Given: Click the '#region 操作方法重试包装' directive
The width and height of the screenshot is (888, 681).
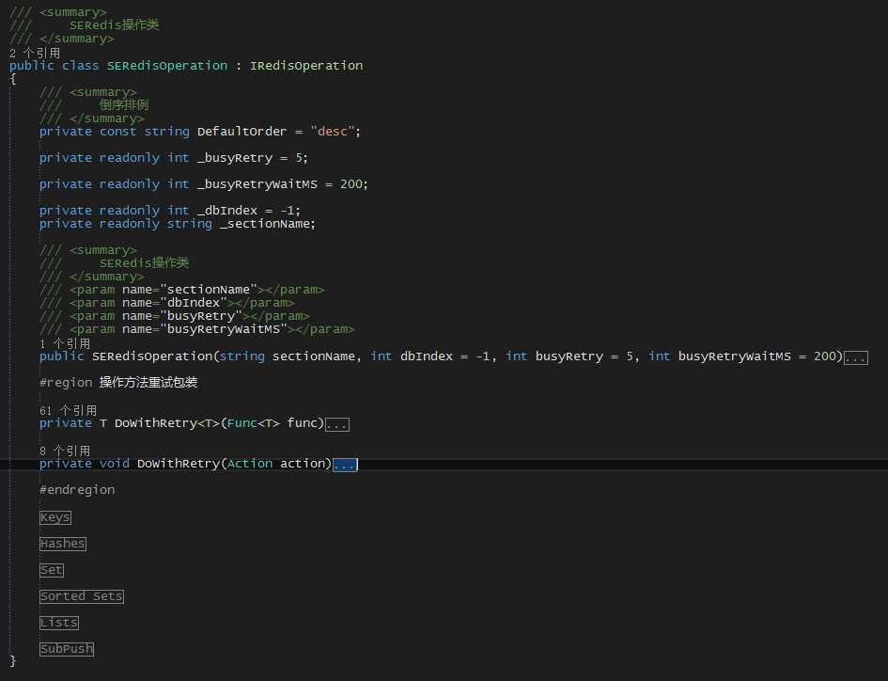Looking at the screenshot, I should point(118,383).
